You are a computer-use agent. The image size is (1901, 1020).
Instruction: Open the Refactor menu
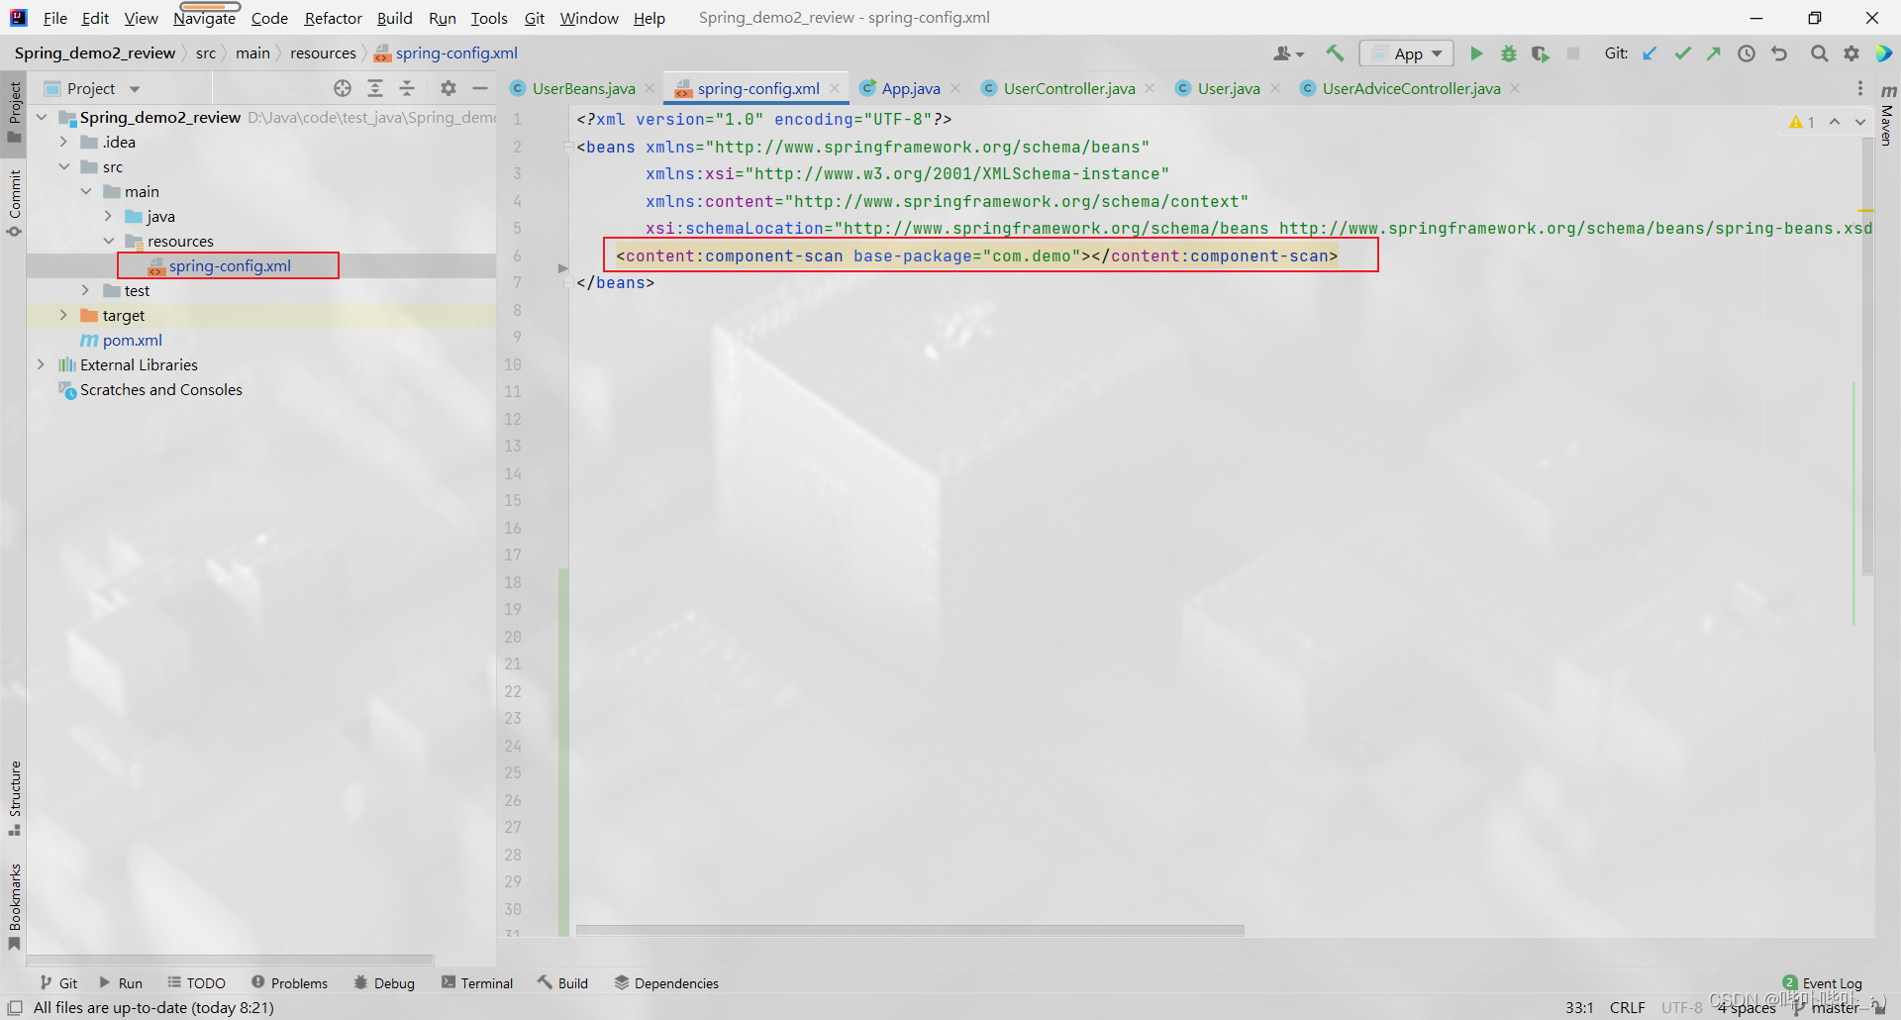pos(334,18)
